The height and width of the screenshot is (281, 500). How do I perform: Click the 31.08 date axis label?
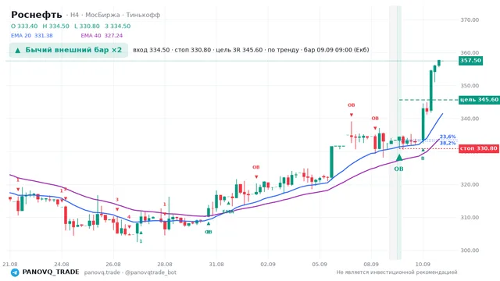tap(216, 264)
